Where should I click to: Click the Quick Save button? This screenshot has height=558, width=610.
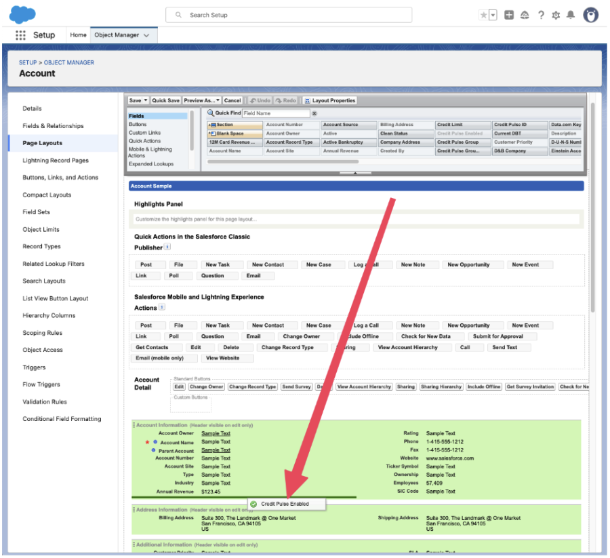165,100
